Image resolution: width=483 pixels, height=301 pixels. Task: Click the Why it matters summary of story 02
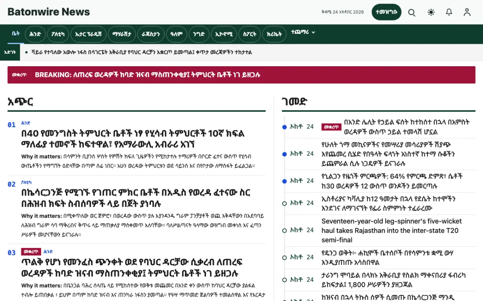pyautogui.click(x=143, y=225)
